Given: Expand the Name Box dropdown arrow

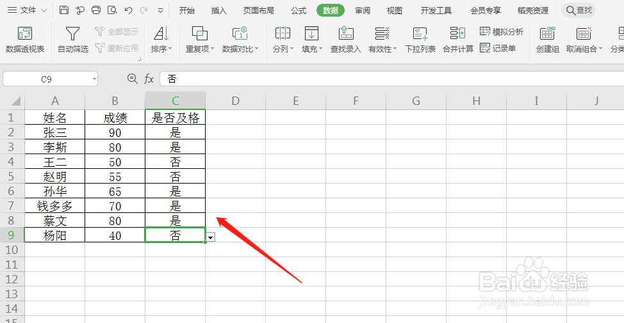Looking at the screenshot, I should click(x=94, y=79).
